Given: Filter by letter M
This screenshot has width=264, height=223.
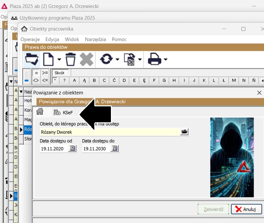Looking at the screenshot, I should click(x=234, y=80).
